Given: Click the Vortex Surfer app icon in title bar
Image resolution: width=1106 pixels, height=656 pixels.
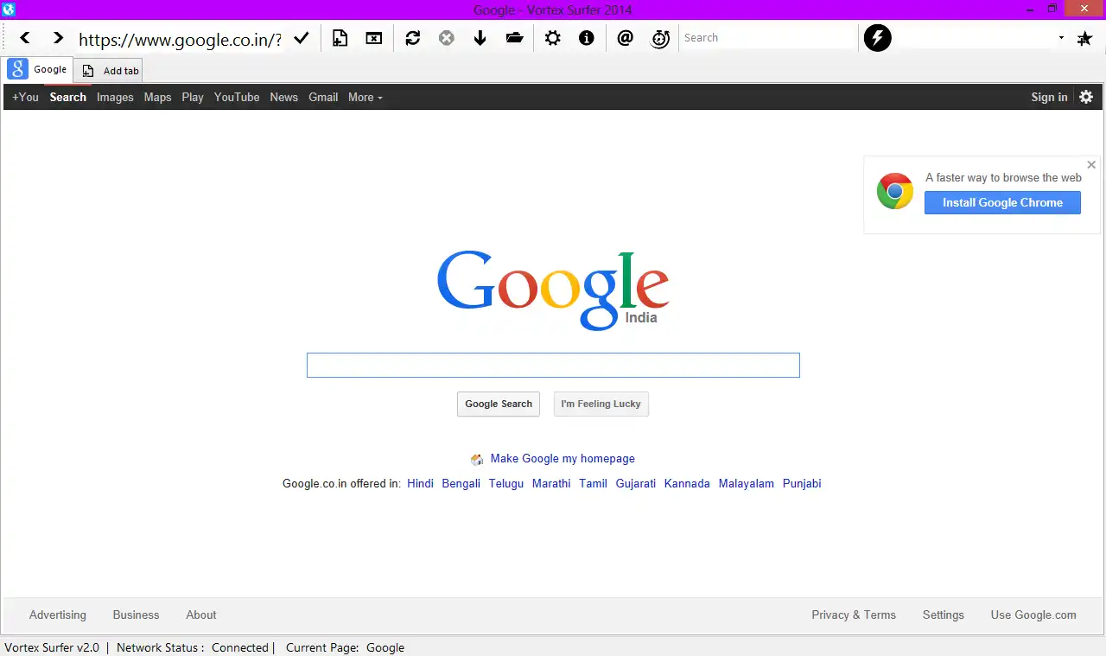Looking at the screenshot, I should click(9, 10).
